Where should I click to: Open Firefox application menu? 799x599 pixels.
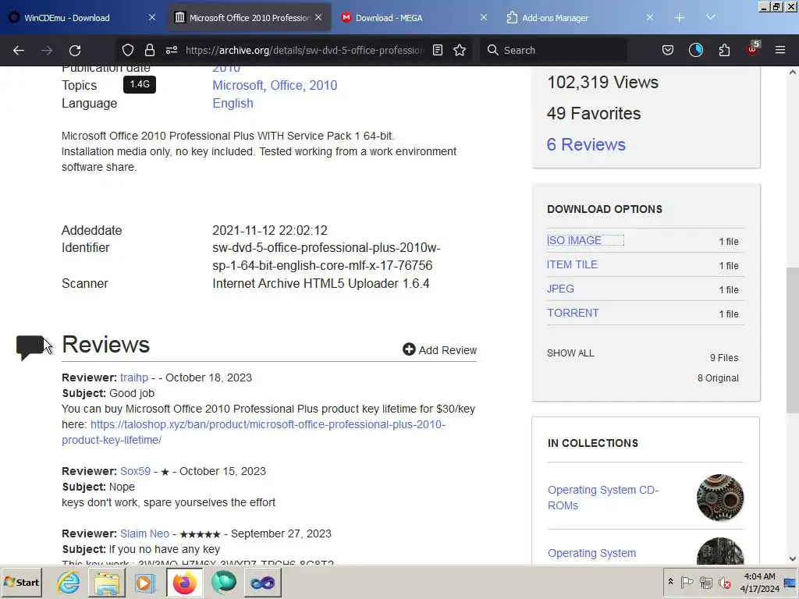click(780, 50)
